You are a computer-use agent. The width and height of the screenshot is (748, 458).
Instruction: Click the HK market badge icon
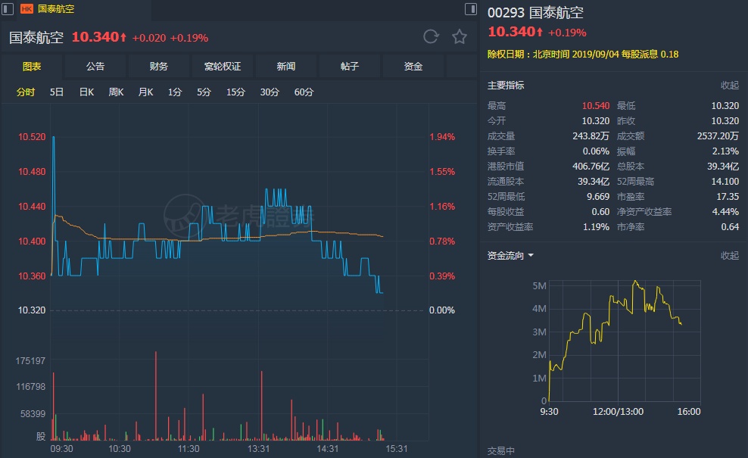coord(26,8)
